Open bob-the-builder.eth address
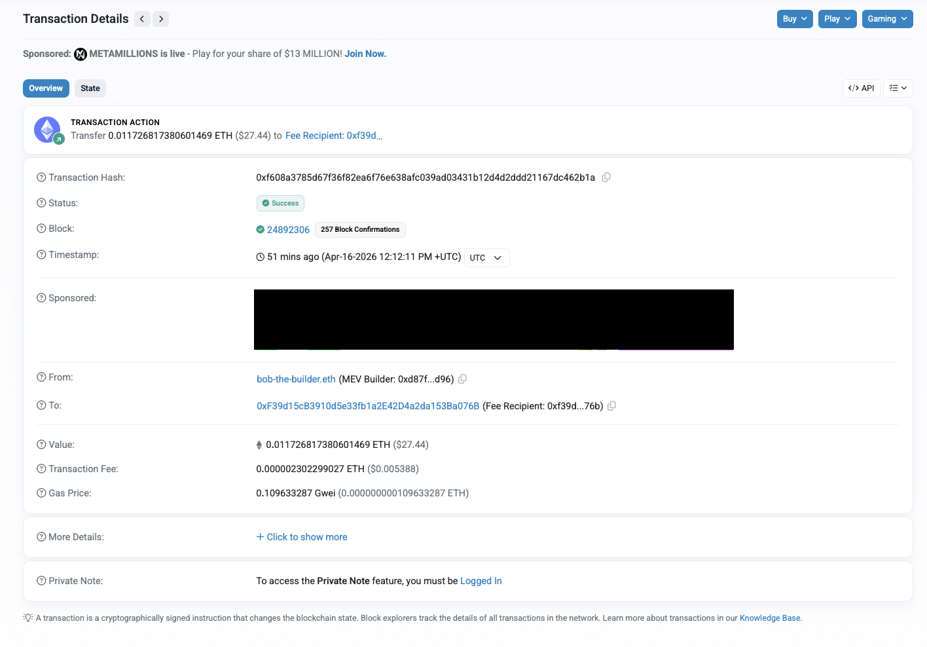The height and width of the screenshot is (647, 927). click(x=296, y=379)
